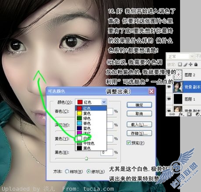This screenshot has width=201, height=192.
Task: Hide the 图层 1 layer
Action: pos(169,99)
